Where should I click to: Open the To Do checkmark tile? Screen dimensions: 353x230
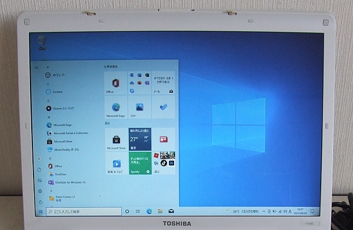click(164, 107)
